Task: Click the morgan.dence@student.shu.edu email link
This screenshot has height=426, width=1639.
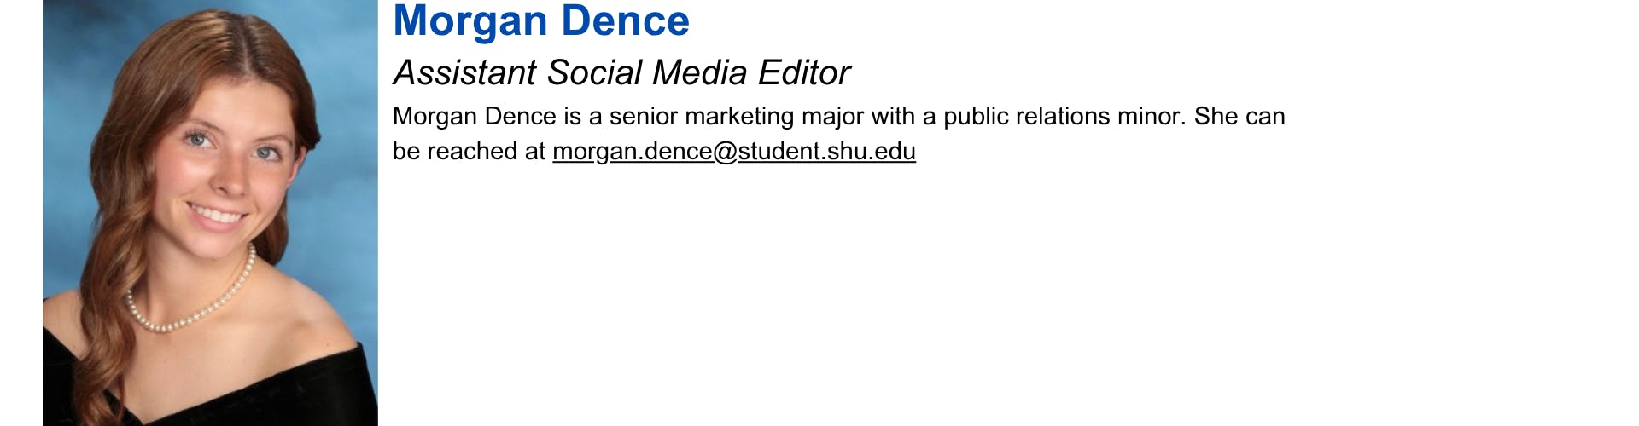Action: [x=733, y=152]
